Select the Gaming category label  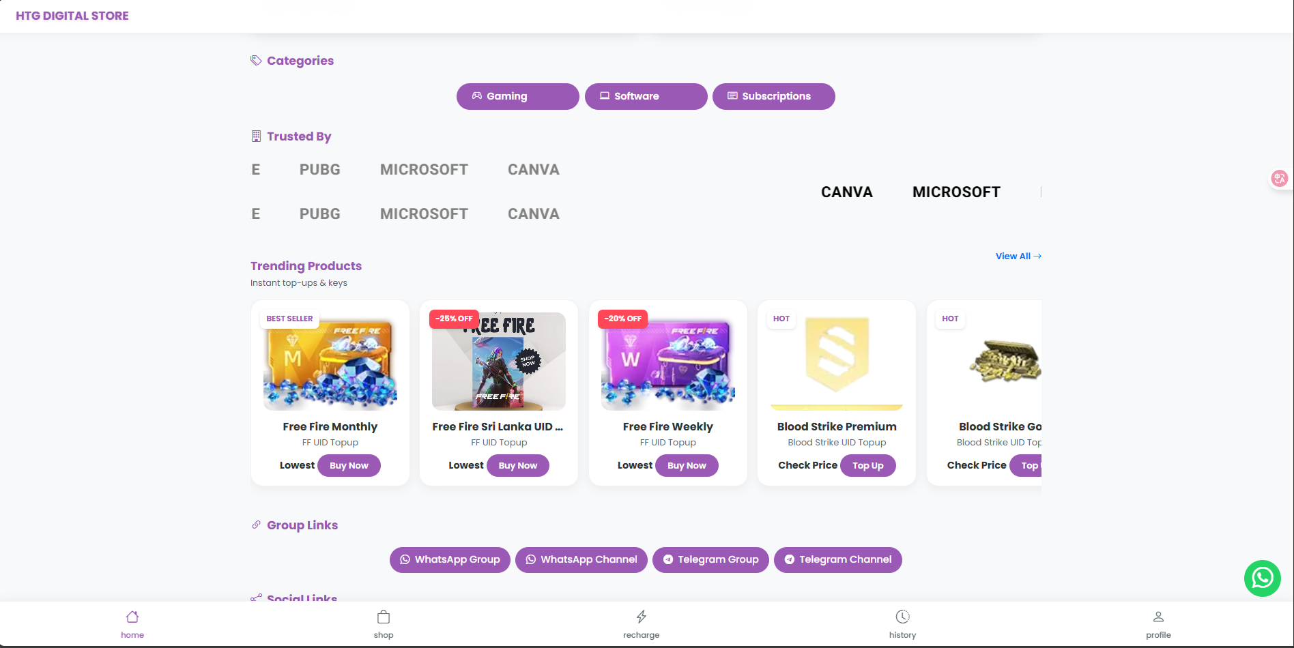[506, 96]
